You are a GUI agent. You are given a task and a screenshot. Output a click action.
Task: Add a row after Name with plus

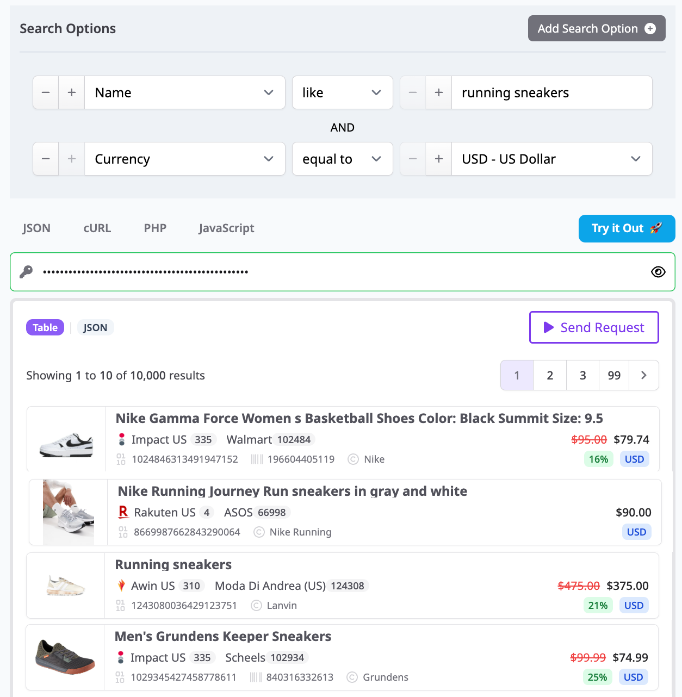tap(72, 92)
